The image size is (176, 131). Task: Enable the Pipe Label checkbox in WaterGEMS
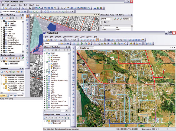click(49, 56)
